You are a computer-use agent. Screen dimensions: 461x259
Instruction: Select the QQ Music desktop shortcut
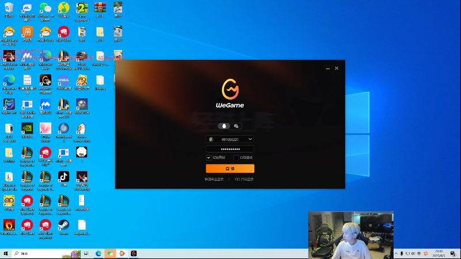point(64,10)
